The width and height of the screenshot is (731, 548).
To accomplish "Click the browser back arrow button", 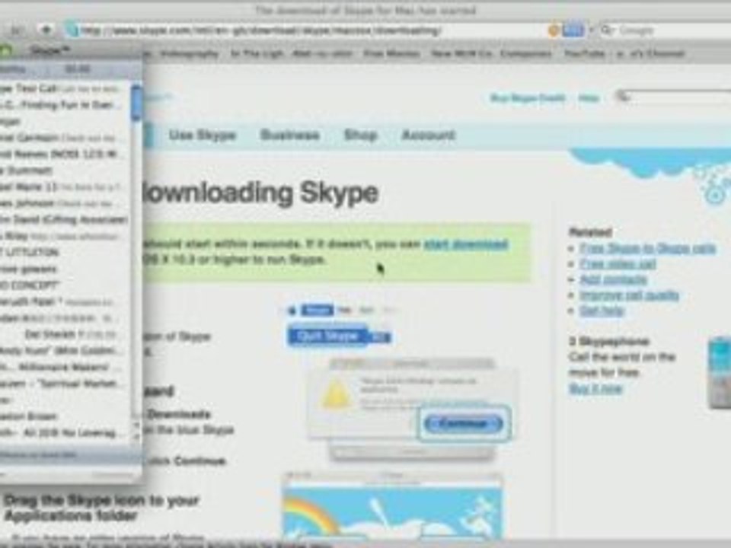I will (16, 30).
